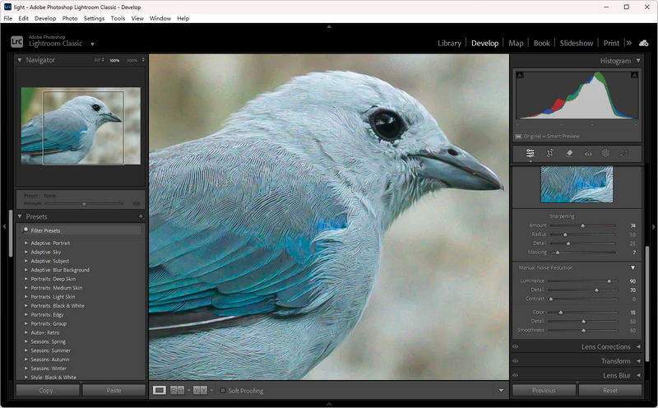Viewport: 658px width, 408px height.
Task: Switch to the Library module
Action: click(x=449, y=43)
